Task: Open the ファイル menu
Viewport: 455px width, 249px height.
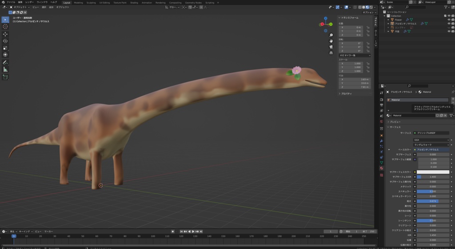Action: pyautogui.click(x=11, y=2)
